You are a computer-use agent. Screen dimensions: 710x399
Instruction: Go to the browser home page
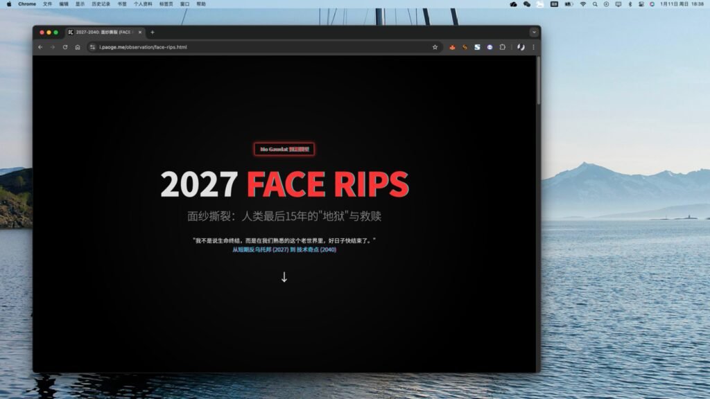tap(78, 47)
